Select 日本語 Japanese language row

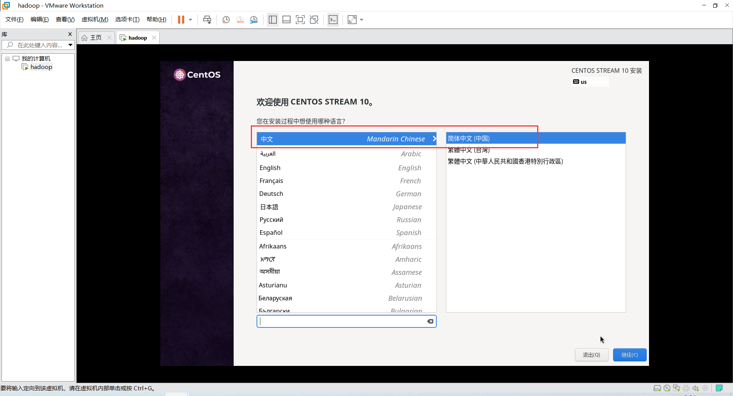347,207
